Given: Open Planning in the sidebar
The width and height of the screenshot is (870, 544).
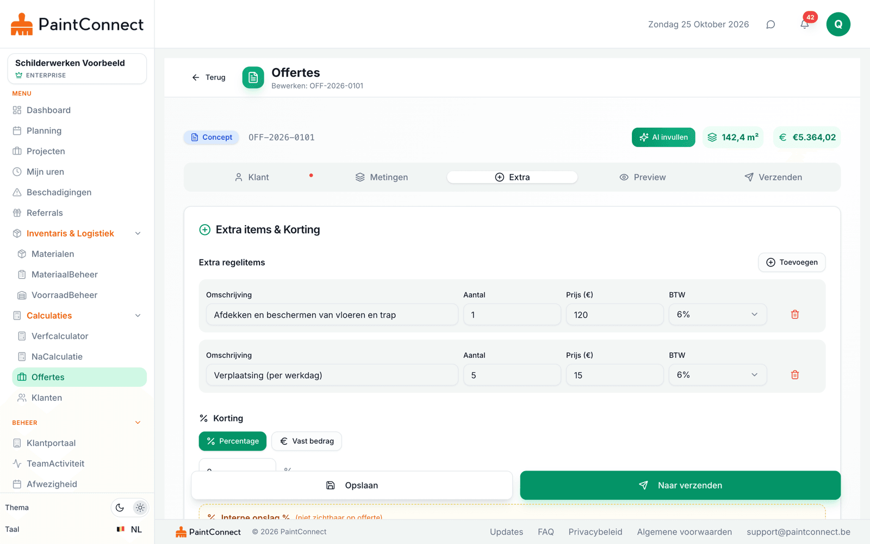Looking at the screenshot, I should click(x=79, y=131).
